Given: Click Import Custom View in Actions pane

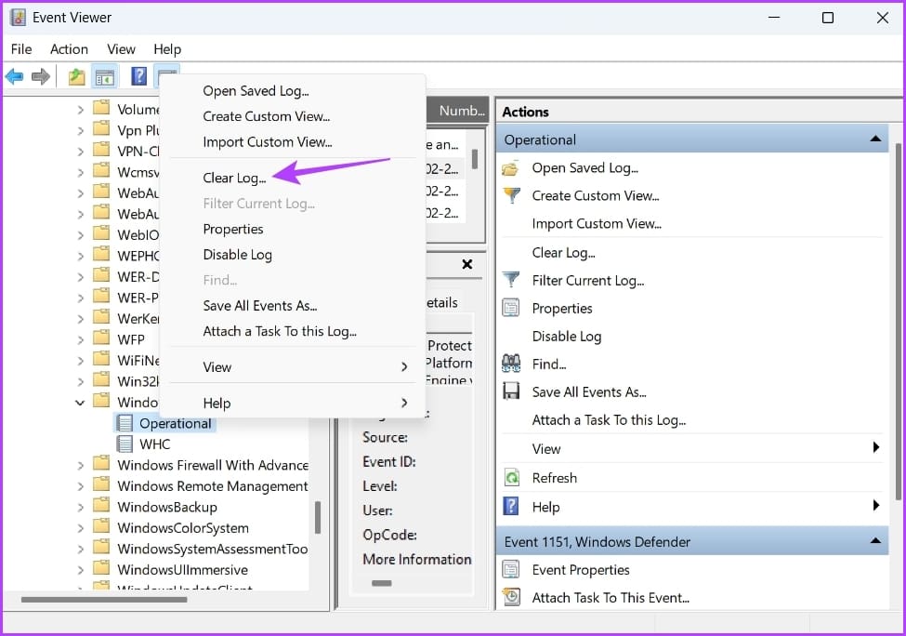Looking at the screenshot, I should pos(597,224).
